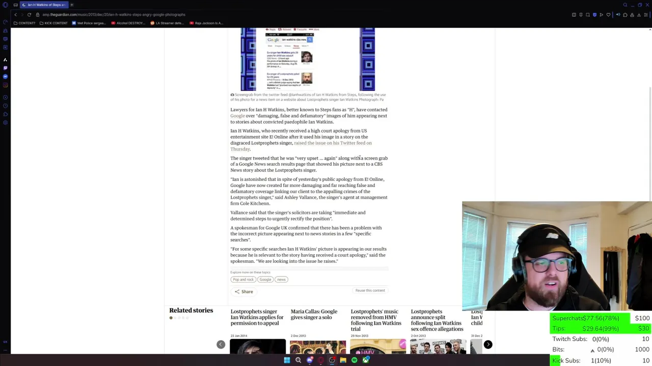Open a new browser tab with plus

72,5
